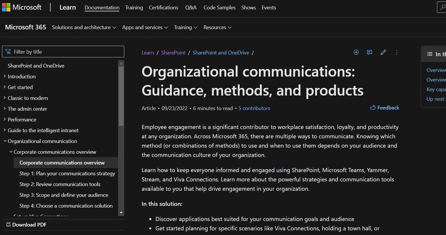Click the Microsoft logo
Viewport: 446px width, 235px height.
tap(22, 8)
